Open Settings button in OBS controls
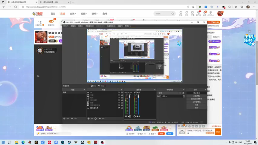 coord(196,105)
